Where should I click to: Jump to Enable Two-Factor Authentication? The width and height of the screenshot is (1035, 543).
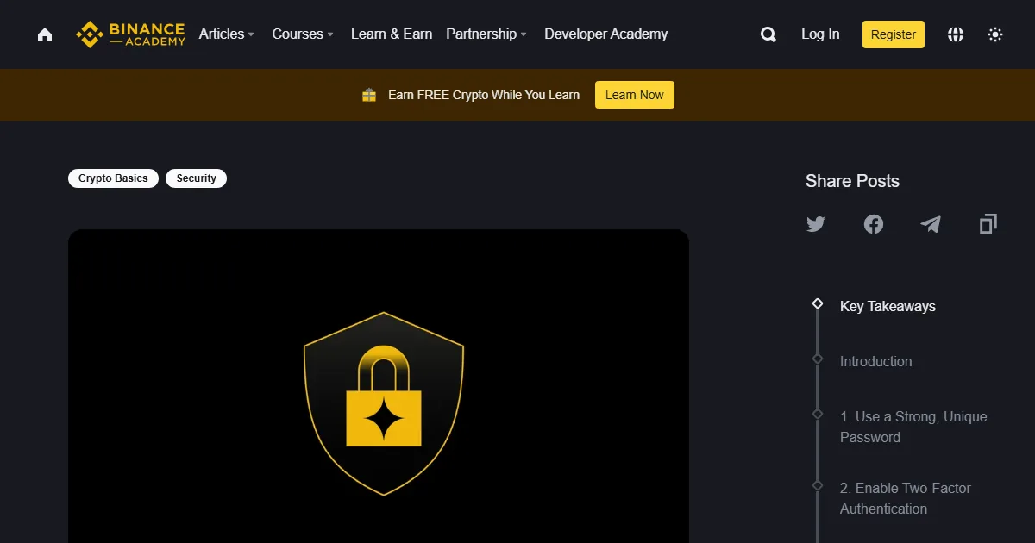905,498
